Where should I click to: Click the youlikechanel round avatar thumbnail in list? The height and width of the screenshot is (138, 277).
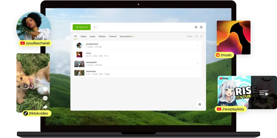tap(79, 45)
